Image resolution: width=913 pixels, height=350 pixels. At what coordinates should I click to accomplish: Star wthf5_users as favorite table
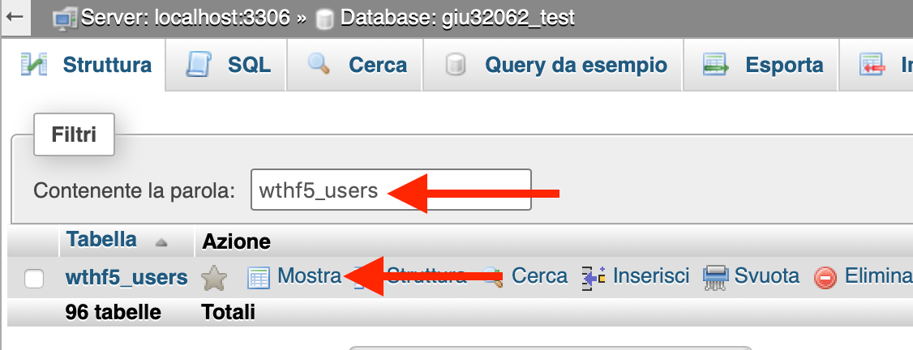[x=214, y=277]
